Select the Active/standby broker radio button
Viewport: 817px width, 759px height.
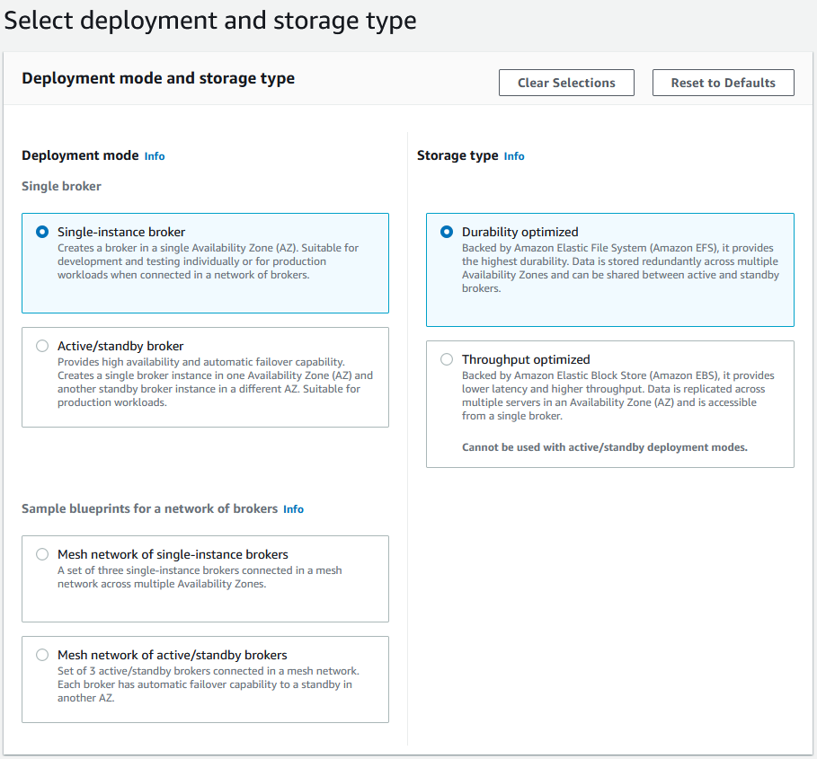(x=42, y=346)
